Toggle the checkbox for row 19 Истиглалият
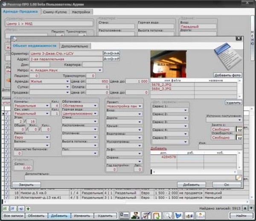The image size is (256, 221). point(6,198)
